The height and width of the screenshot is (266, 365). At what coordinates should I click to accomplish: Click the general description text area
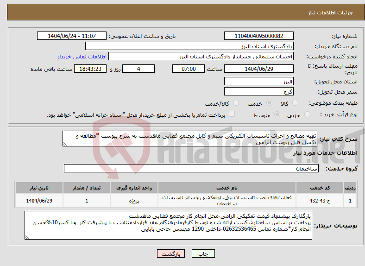coord(190,139)
